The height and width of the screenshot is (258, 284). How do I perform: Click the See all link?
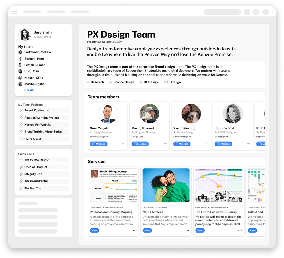click(29, 90)
